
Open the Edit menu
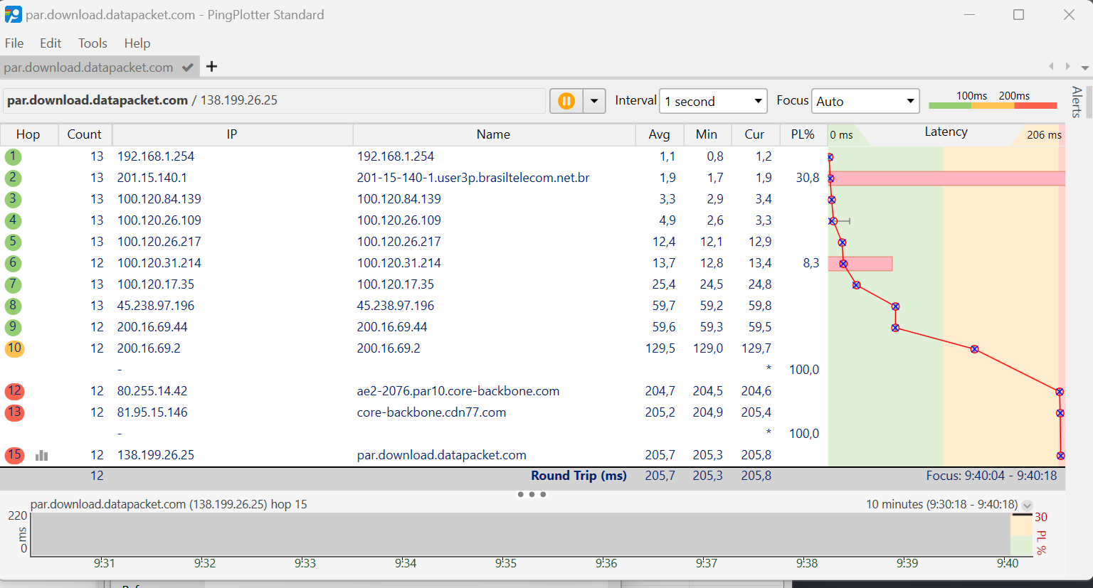coord(51,43)
